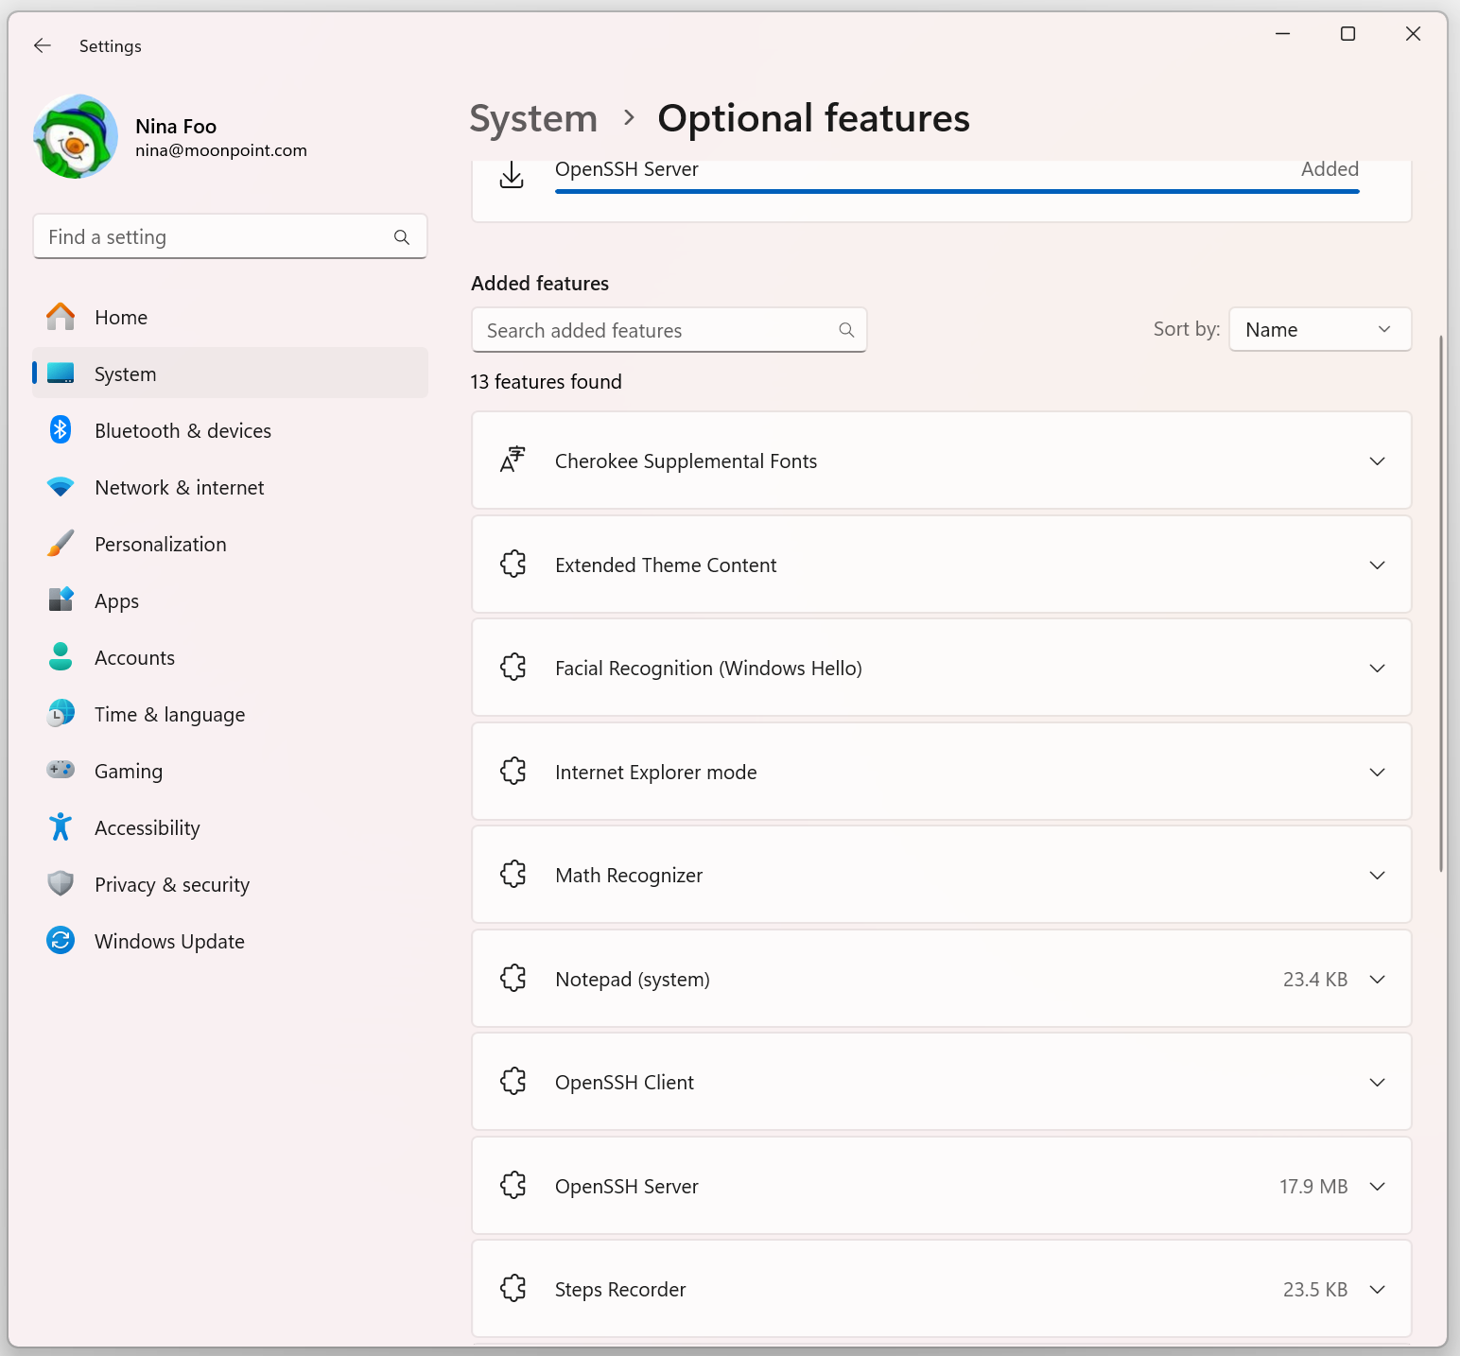Expand Internet Explorer mode chevron
The image size is (1460, 1356).
1378,772
